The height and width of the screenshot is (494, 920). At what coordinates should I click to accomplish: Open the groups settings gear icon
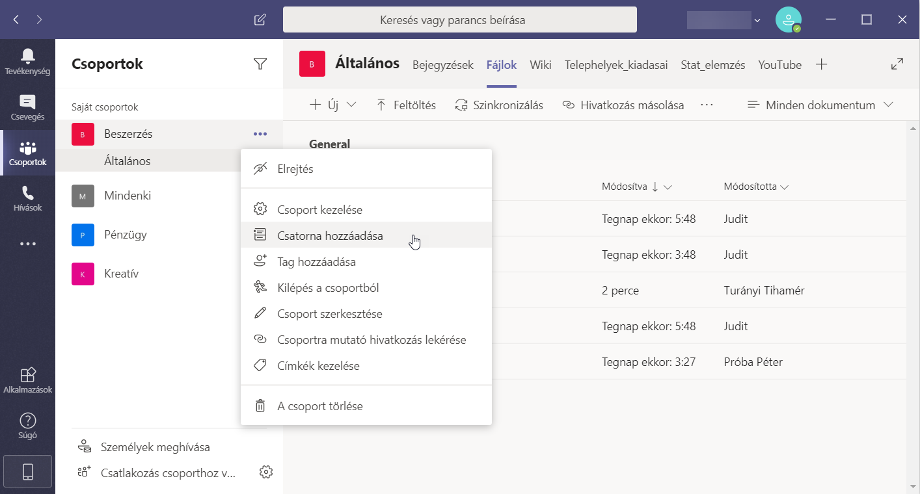265,472
